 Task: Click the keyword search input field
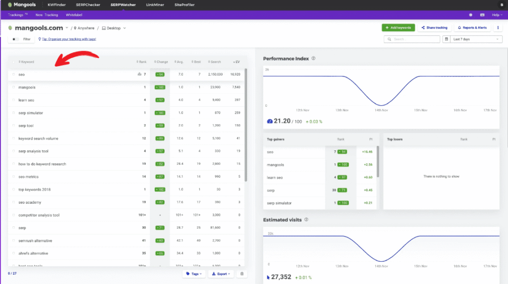[412, 39]
